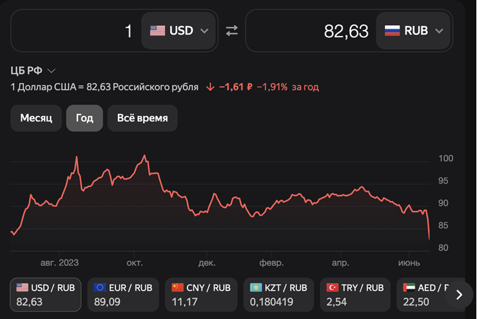Select the USD / RUB pair card
The image size is (477, 319).
coord(46,294)
